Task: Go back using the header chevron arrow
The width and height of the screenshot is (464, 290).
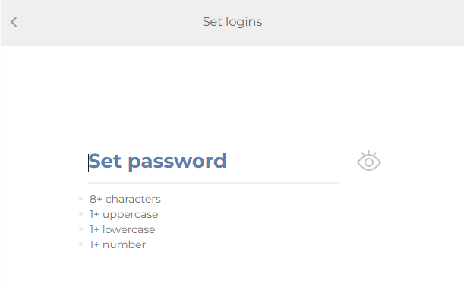Action: coord(14,22)
